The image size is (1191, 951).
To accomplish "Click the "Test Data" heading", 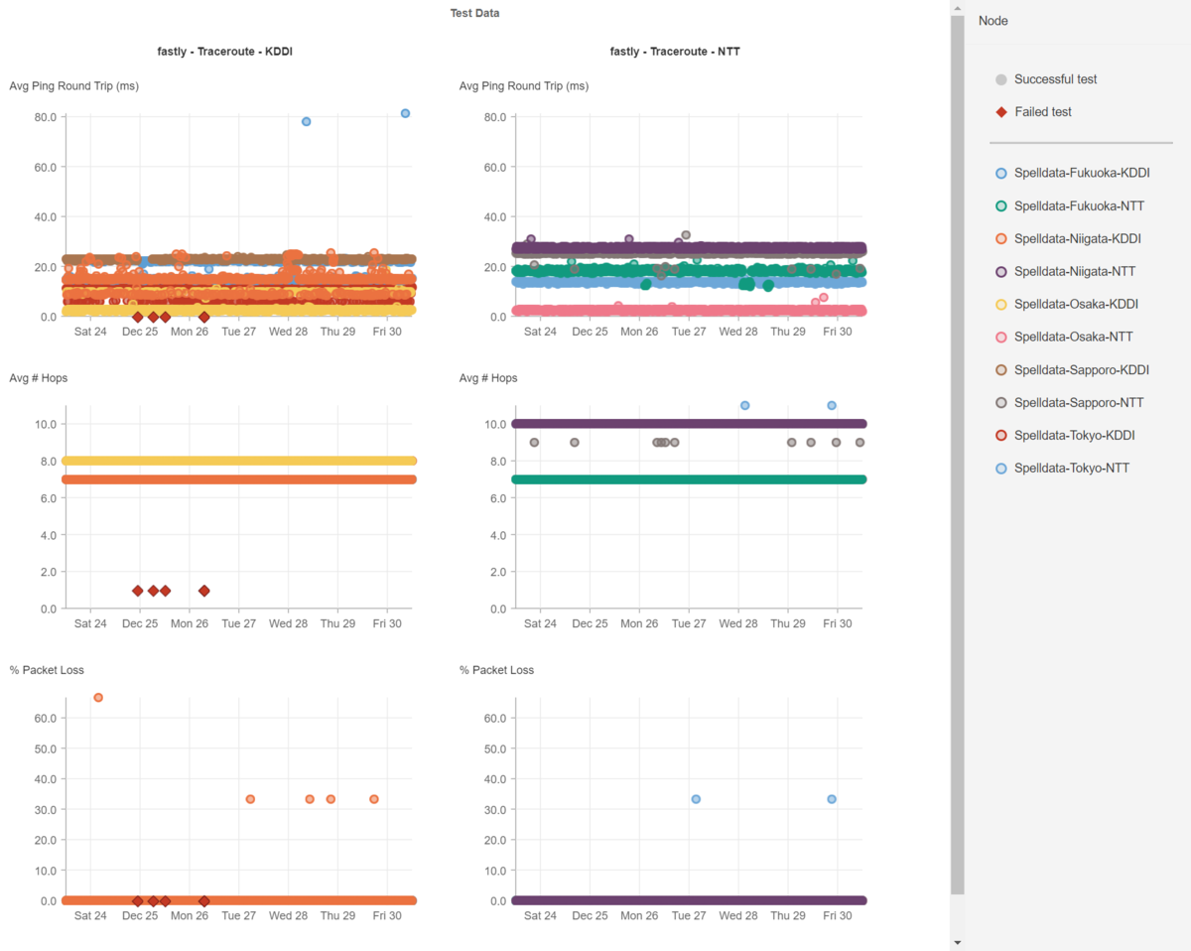I will click(x=474, y=14).
